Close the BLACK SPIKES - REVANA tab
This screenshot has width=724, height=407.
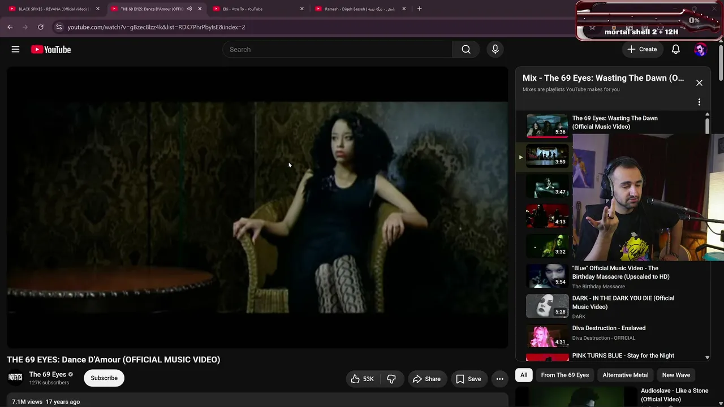pyautogui.click(x=97, y=8)
